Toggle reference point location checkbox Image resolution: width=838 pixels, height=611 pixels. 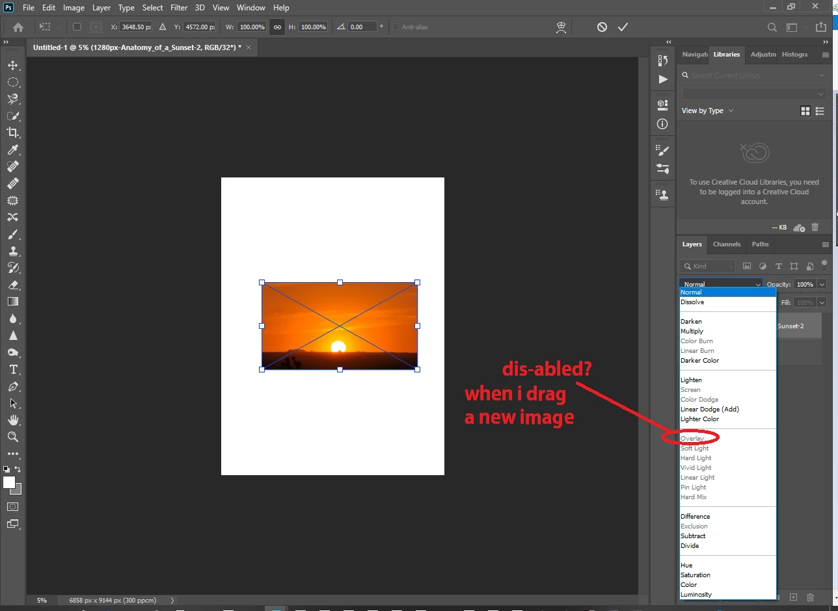point(77,27)
